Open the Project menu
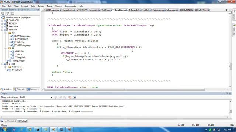Viewport: 236px width, 132px height. click(25, 6)
